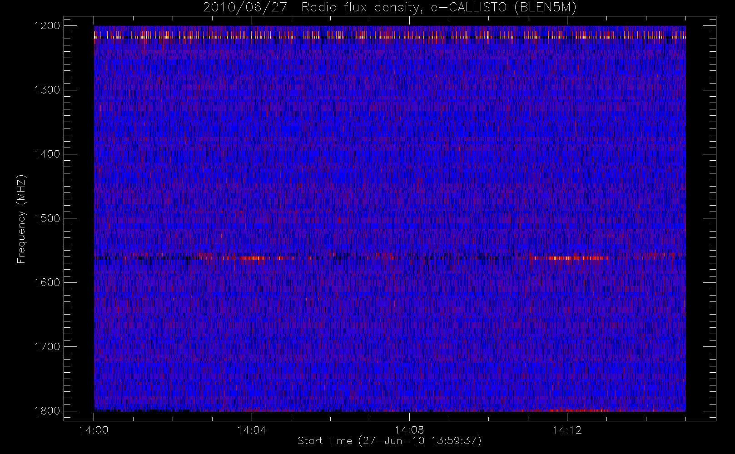Click the 1400 frequency tick label

tap(47, 154)
